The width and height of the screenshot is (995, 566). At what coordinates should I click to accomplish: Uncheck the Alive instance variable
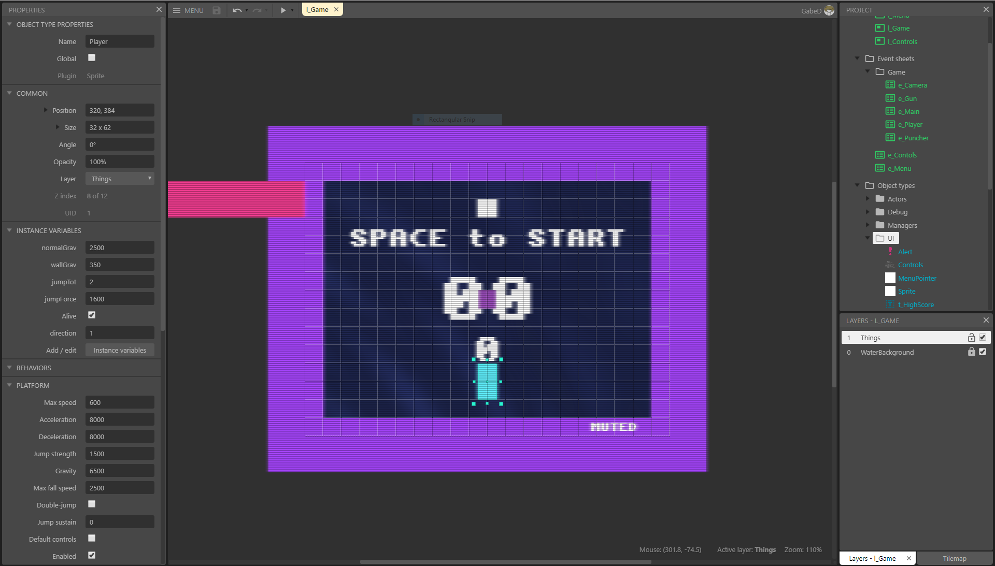(x=92, y=315)
